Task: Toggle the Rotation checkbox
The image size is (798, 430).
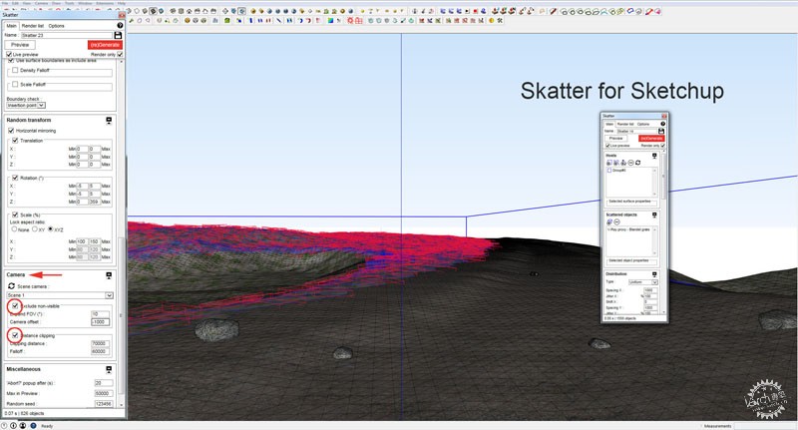Action: click(15, 178)
